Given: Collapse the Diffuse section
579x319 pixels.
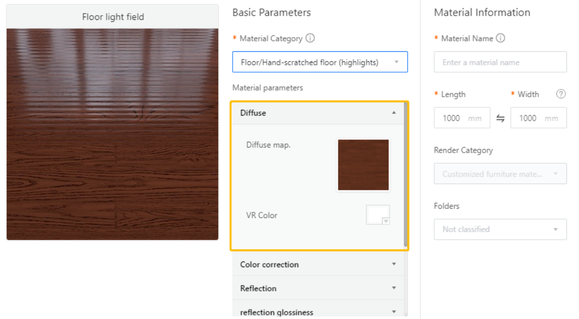Looking at the screenshot, I should [x=318, y=113].
